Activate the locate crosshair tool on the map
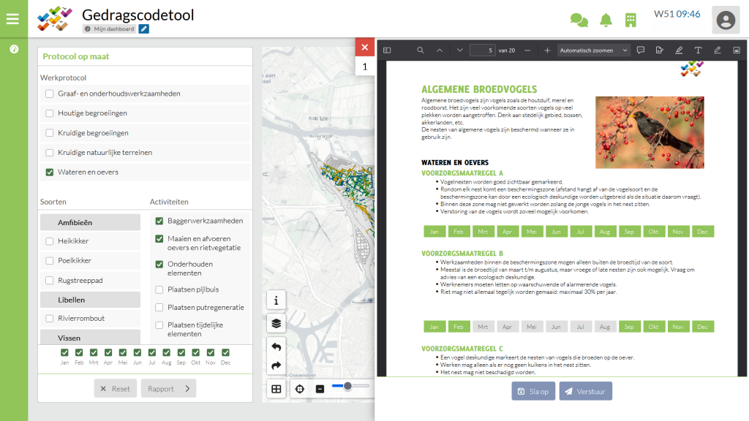 pos(299,389)
